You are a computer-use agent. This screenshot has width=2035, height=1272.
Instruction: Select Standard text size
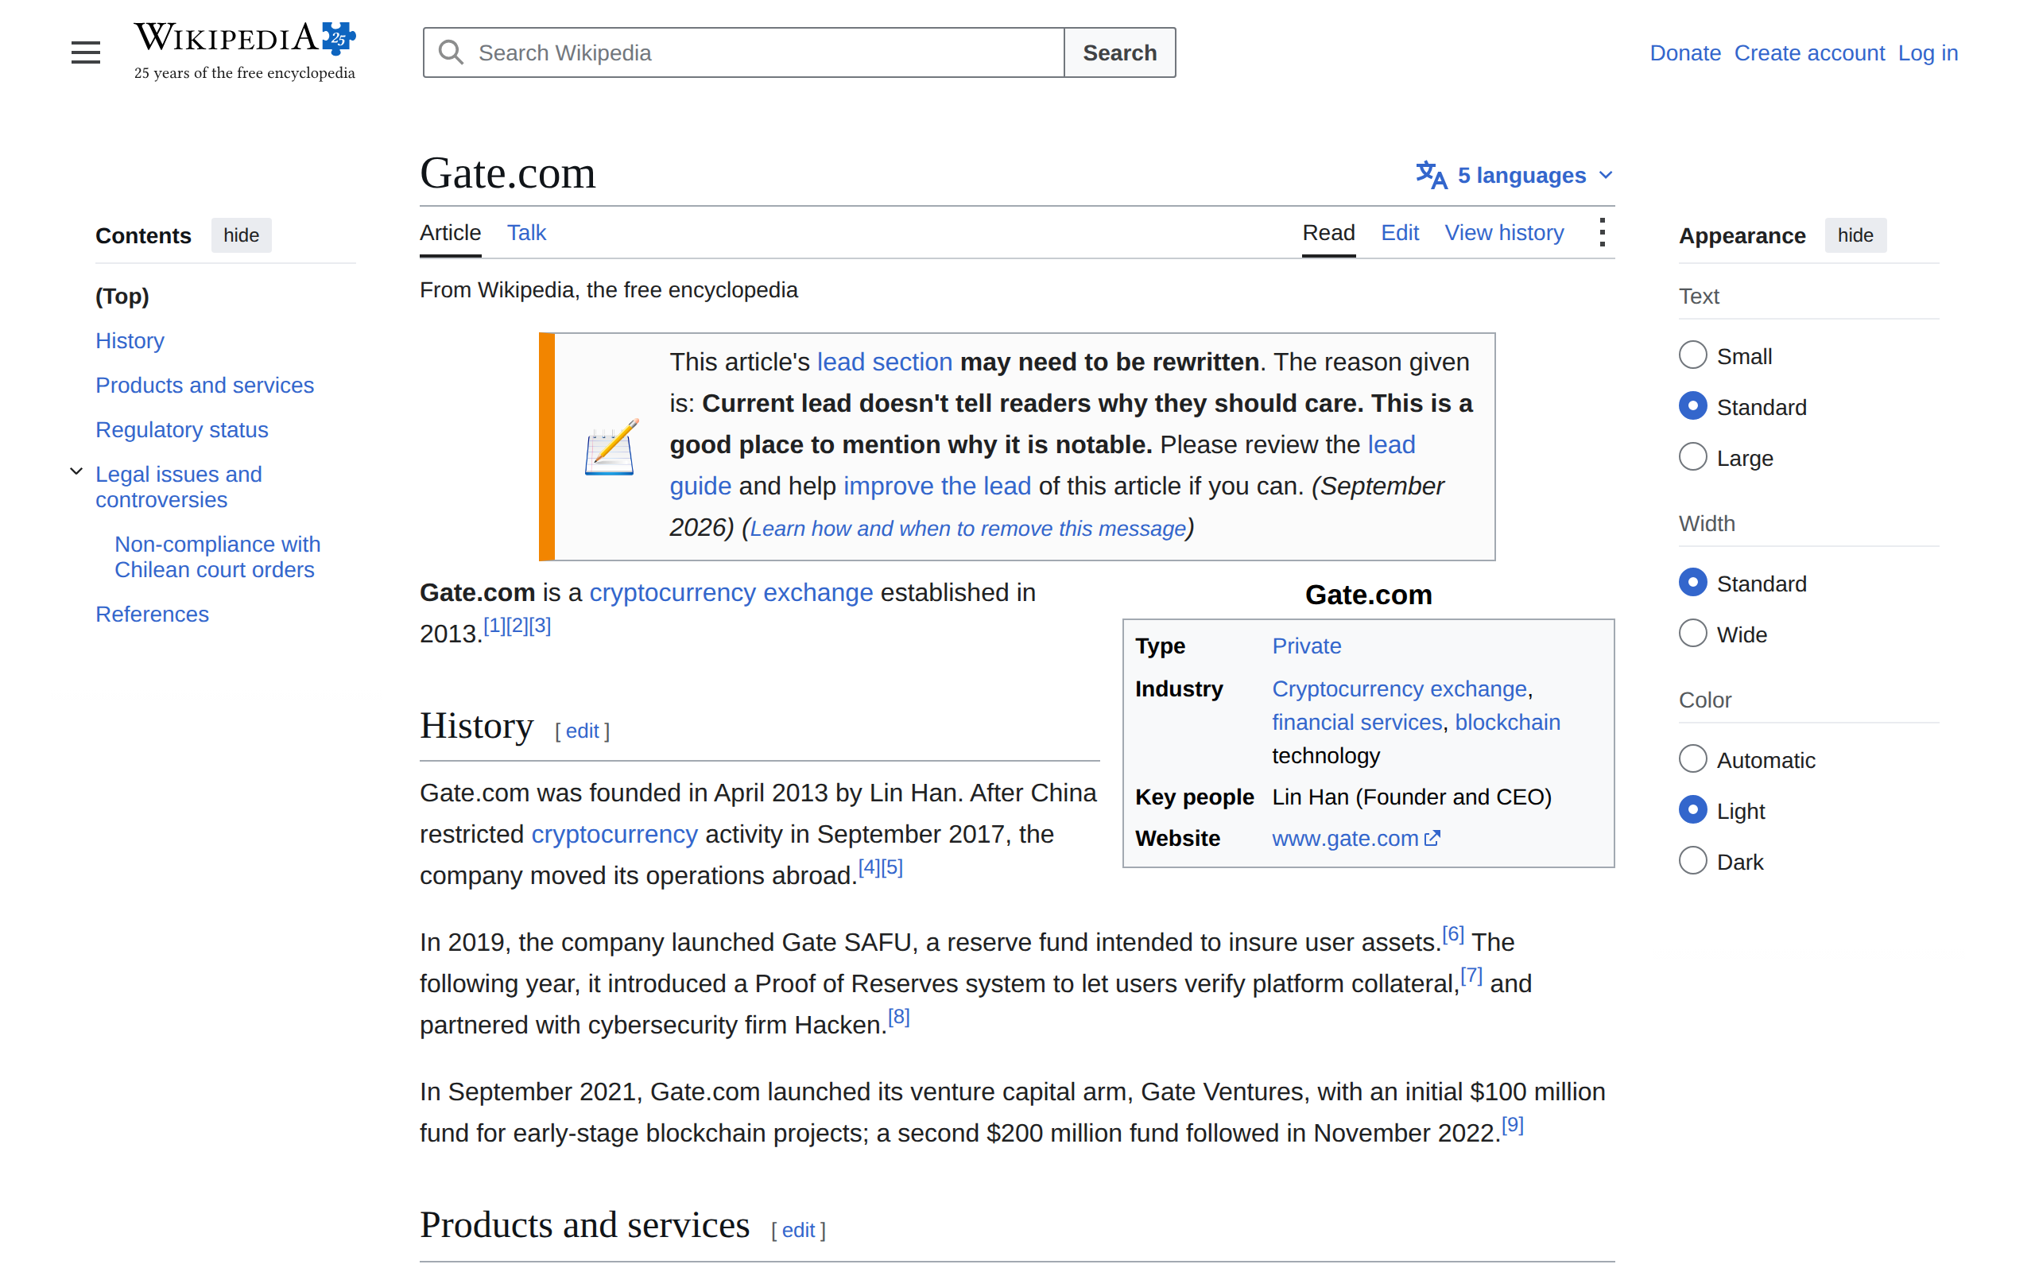[1692, 406]
